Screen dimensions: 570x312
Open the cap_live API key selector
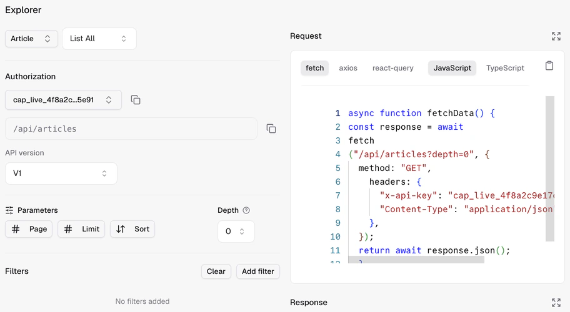coord(63,100)
